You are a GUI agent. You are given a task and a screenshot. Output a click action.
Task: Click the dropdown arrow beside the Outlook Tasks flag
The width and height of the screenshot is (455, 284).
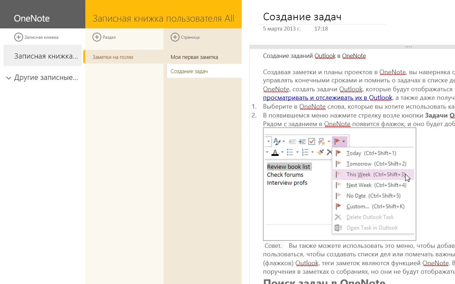344,142
